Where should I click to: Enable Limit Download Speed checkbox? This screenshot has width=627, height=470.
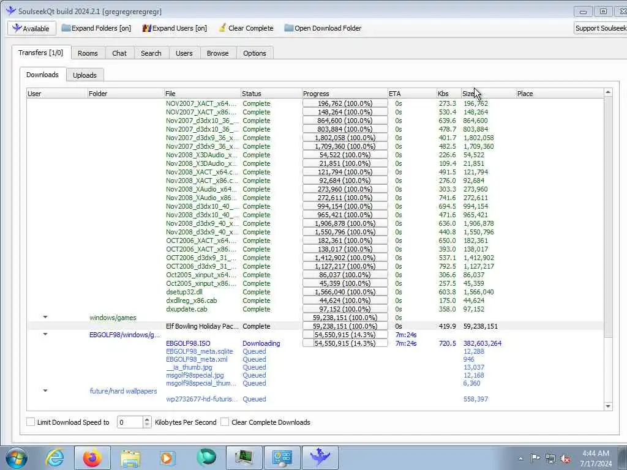31,422
